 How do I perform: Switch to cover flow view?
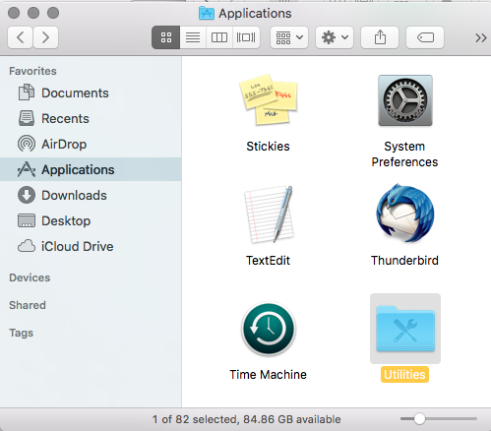[x=246, y=37]
